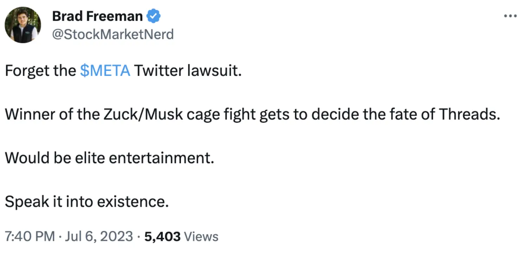The width and height of the screenshot is (523, 256).
Task: Click the text "Zuck/Musk"
Action: (134, 115)
